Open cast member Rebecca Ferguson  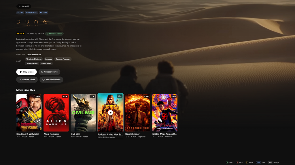63,59
